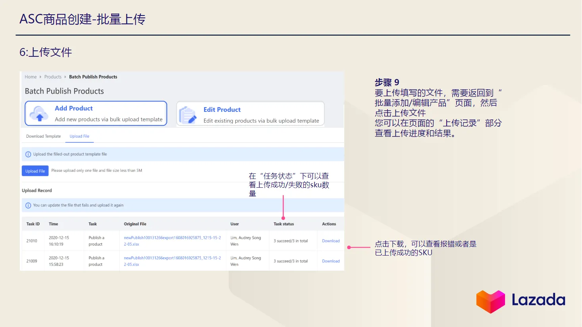The height and width of the screenshot is (327, 582).
Task: Select the cloud upload Add Product icon
Action: (39, 114)
